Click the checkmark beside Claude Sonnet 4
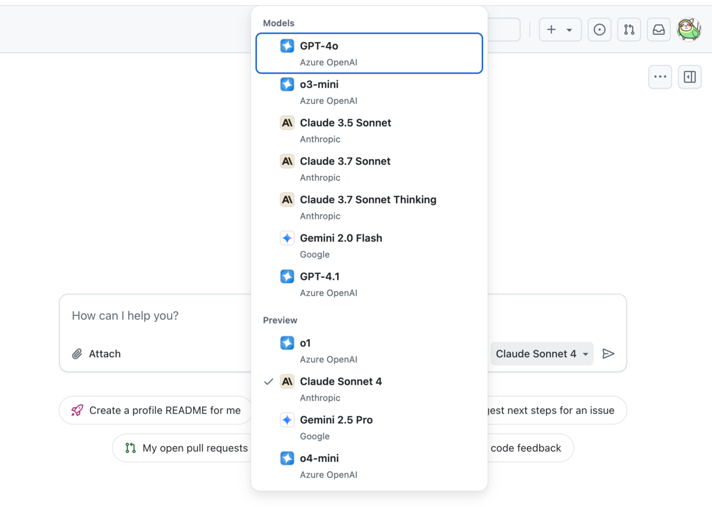Screen dimensions: 712x507 point(269,382)
